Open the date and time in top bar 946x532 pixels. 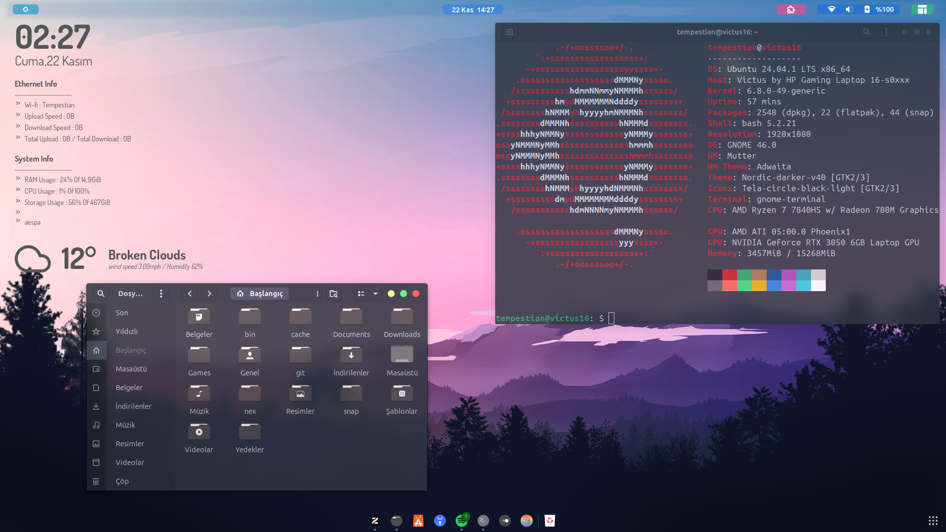coord(473,9)
